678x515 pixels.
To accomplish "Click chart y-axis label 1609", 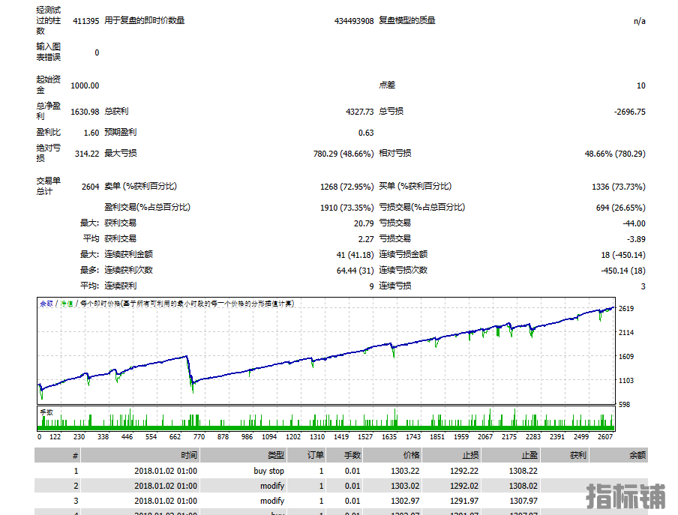I will pos(626,357).
